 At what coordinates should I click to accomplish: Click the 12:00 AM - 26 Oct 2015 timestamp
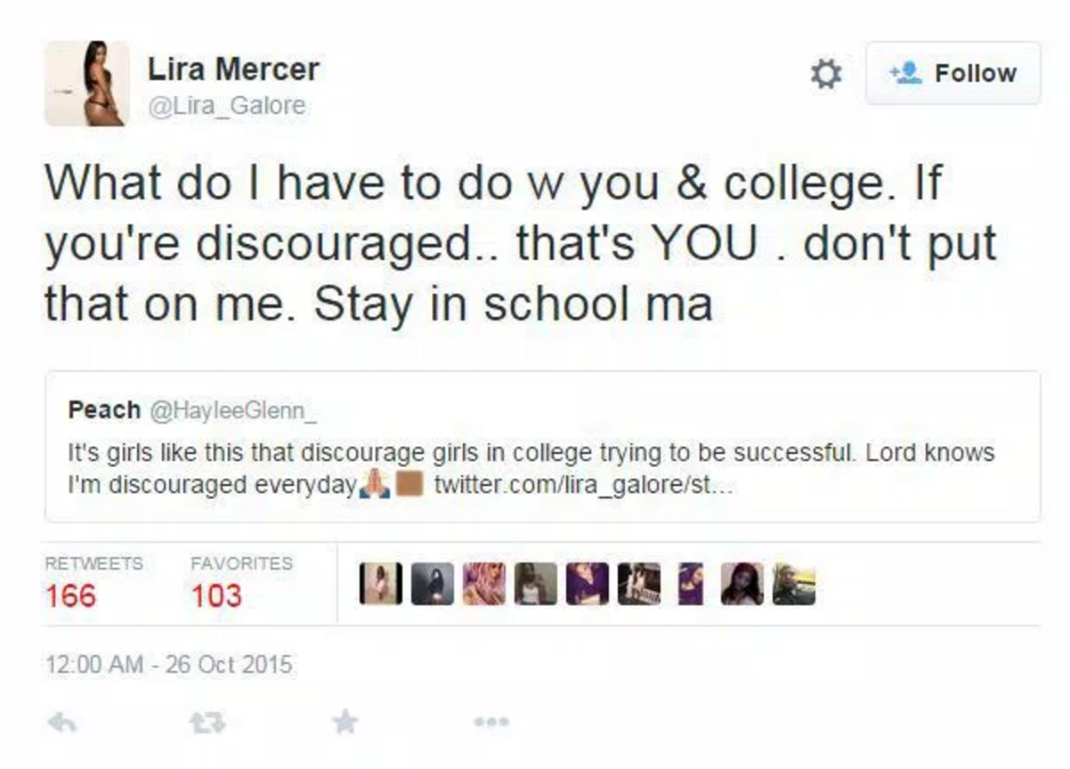pos(168,665)
